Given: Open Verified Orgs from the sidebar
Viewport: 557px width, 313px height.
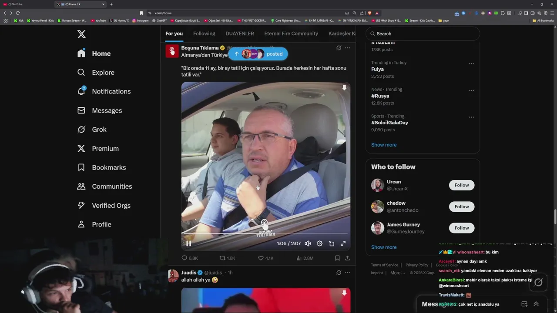Looking at the screenshot, I should 104,206.
